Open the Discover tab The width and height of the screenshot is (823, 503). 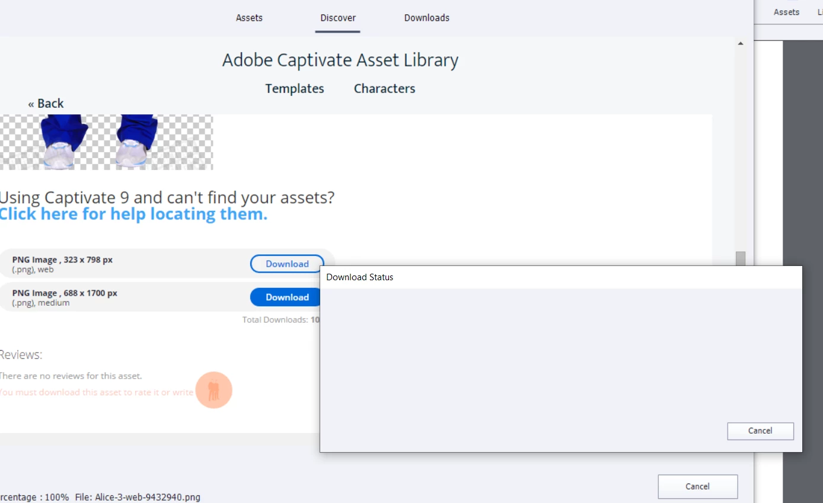(338, 18)
